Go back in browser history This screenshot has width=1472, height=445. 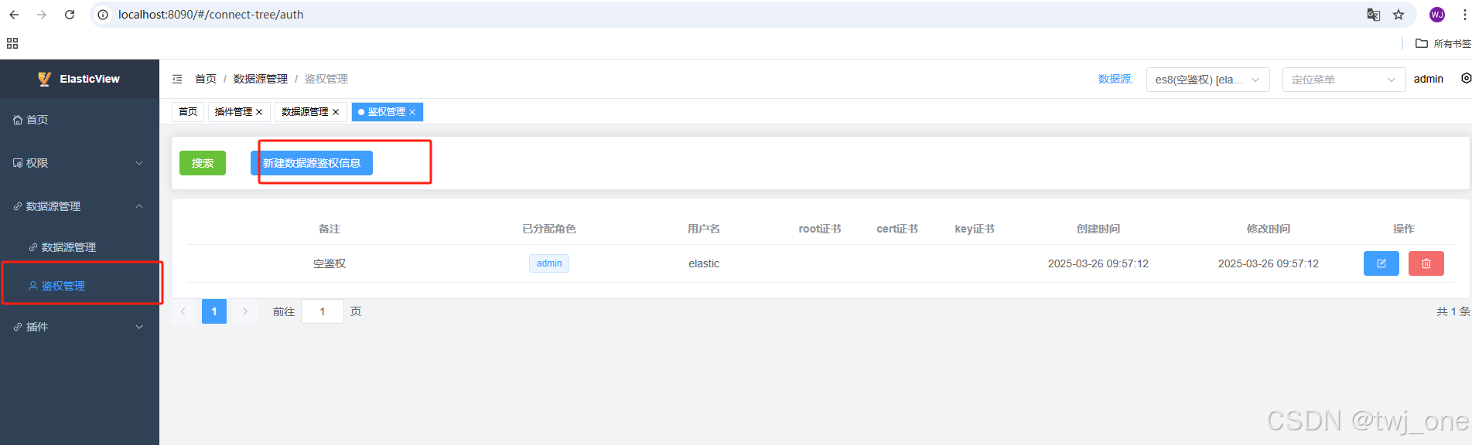tap(14, 15)
